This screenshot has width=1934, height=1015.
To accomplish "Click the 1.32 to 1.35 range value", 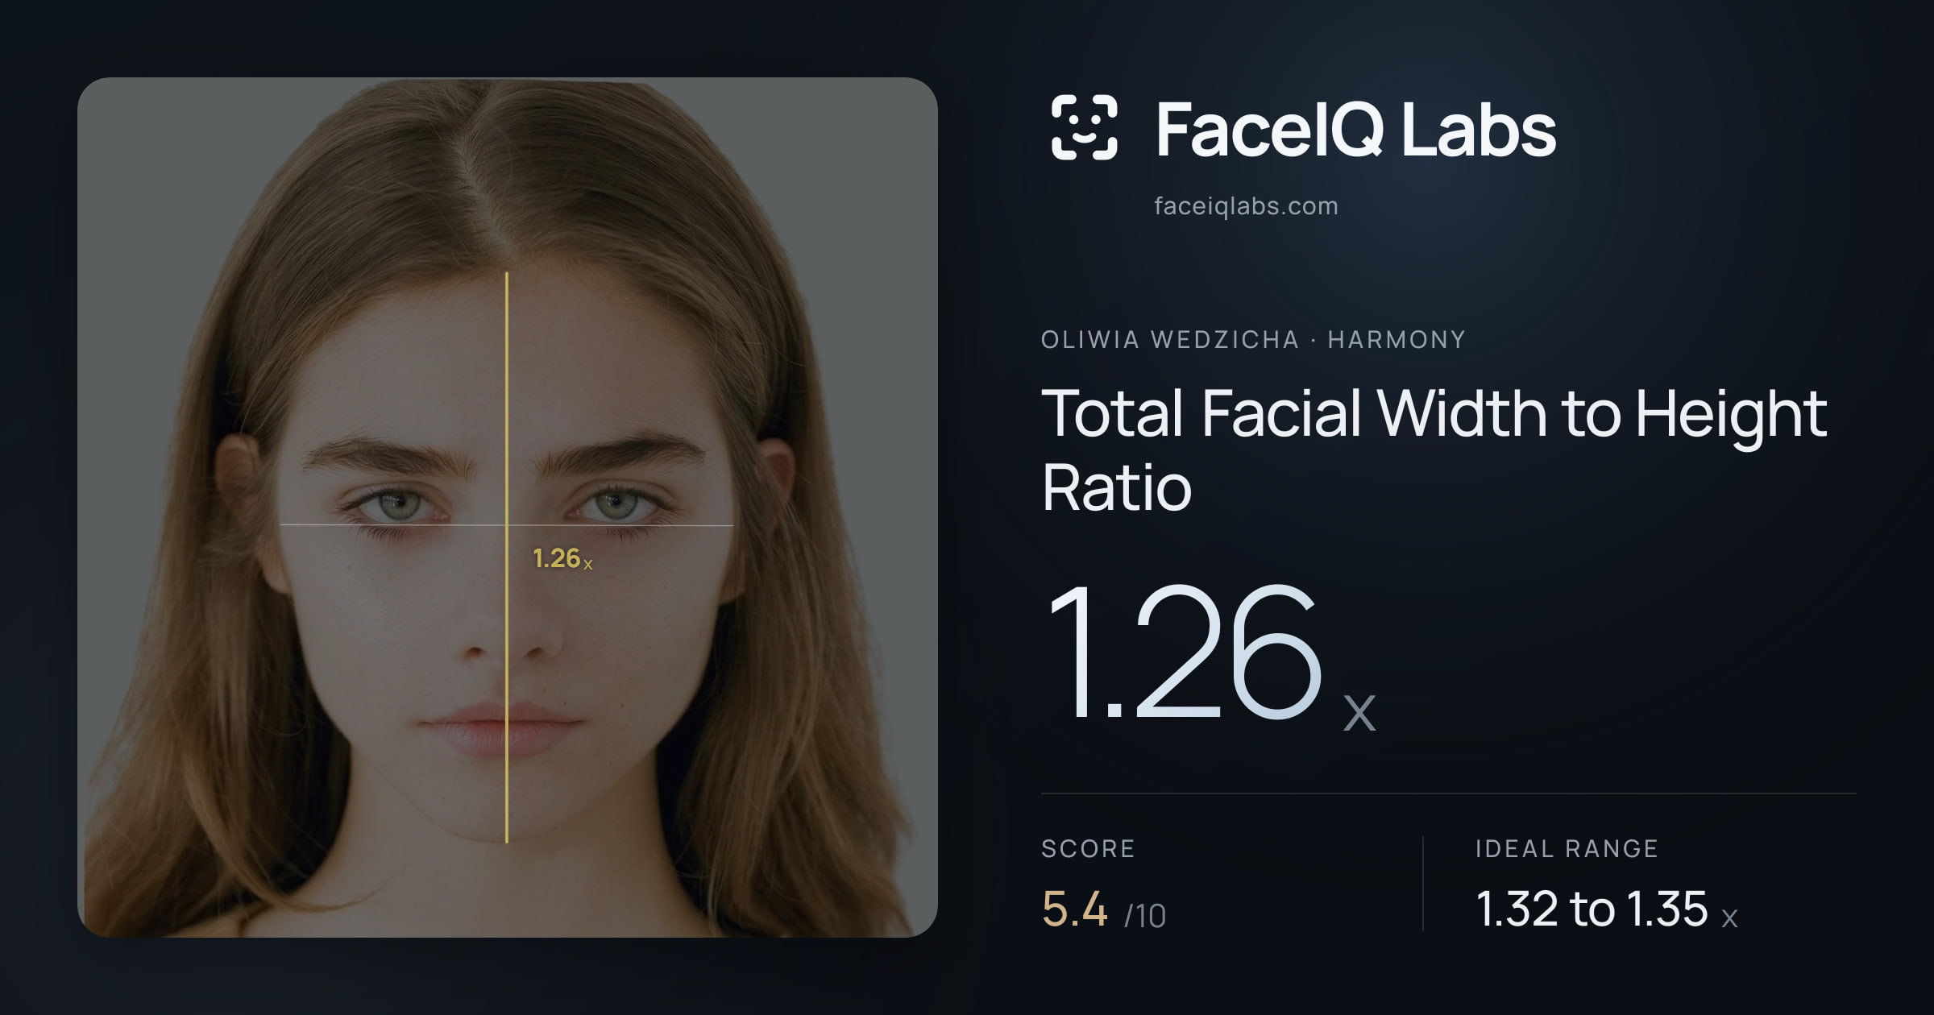I will click(x=1607, y=909).
